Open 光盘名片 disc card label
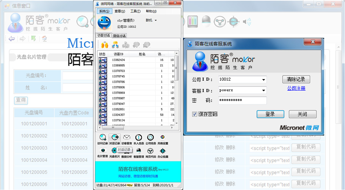Image resolution: width=345 pixels, height=190 pixels. pos(114,157)
